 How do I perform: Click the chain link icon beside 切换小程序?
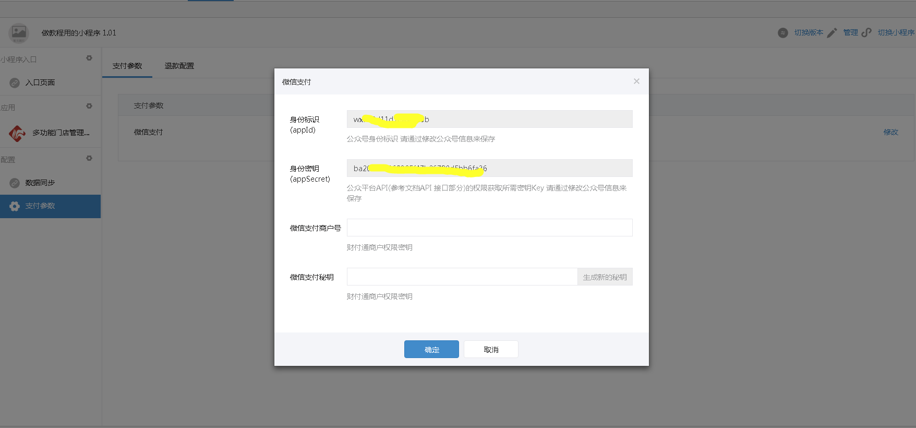click(866, 33)
